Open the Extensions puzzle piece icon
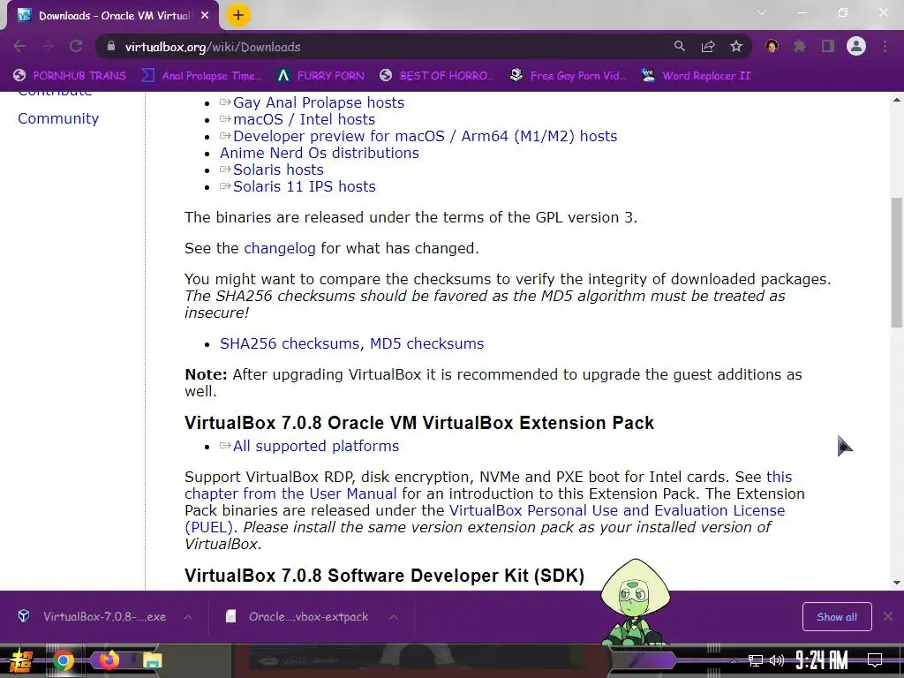 (x=800, y=47)
